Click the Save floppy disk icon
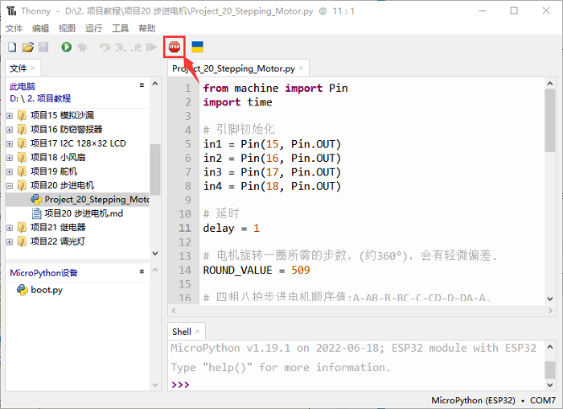Screen dimensions: 563x409 point(43,48)
